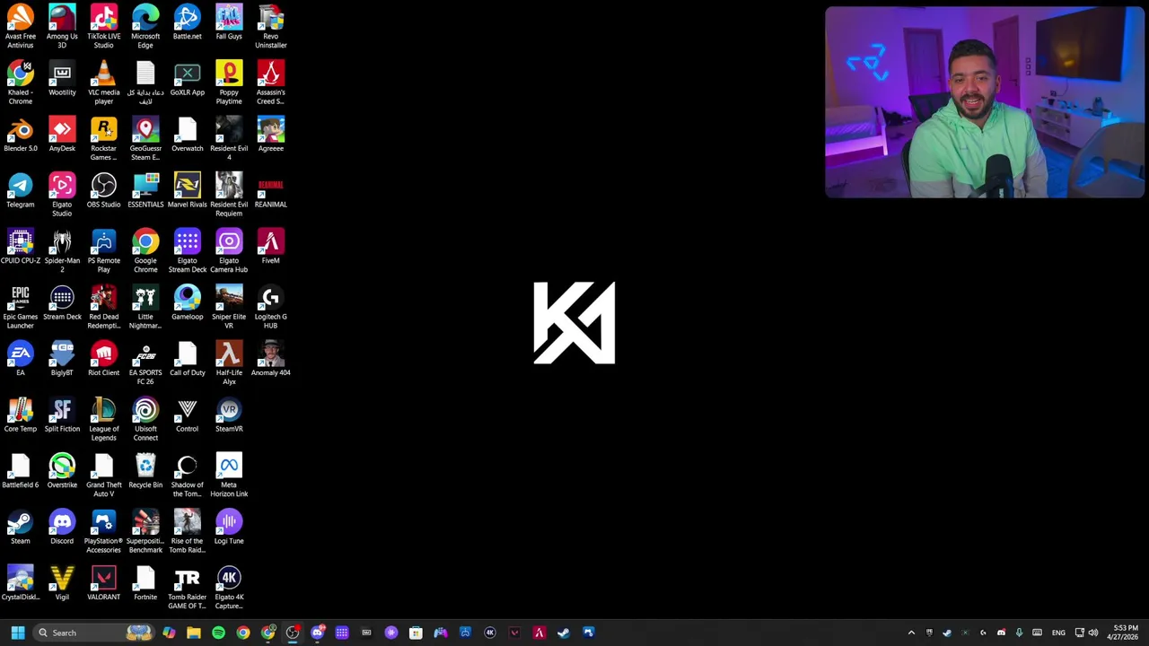
Task: Select Overwatch desktop file icon
Action: click(187, 135)
